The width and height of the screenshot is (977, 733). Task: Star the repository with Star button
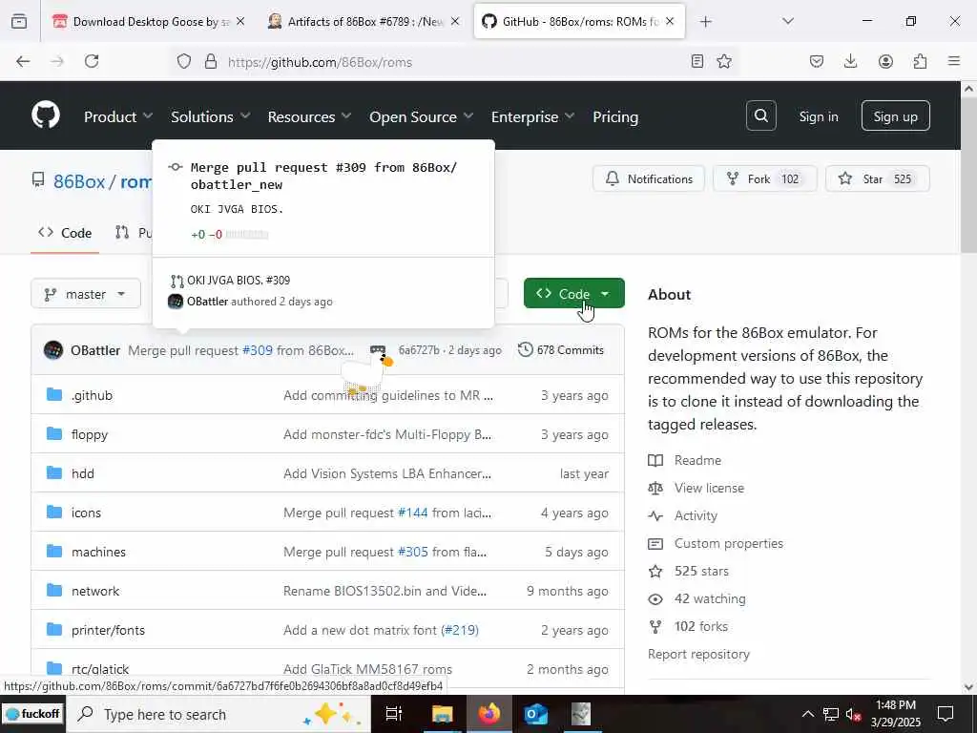(x=878, y=178)
